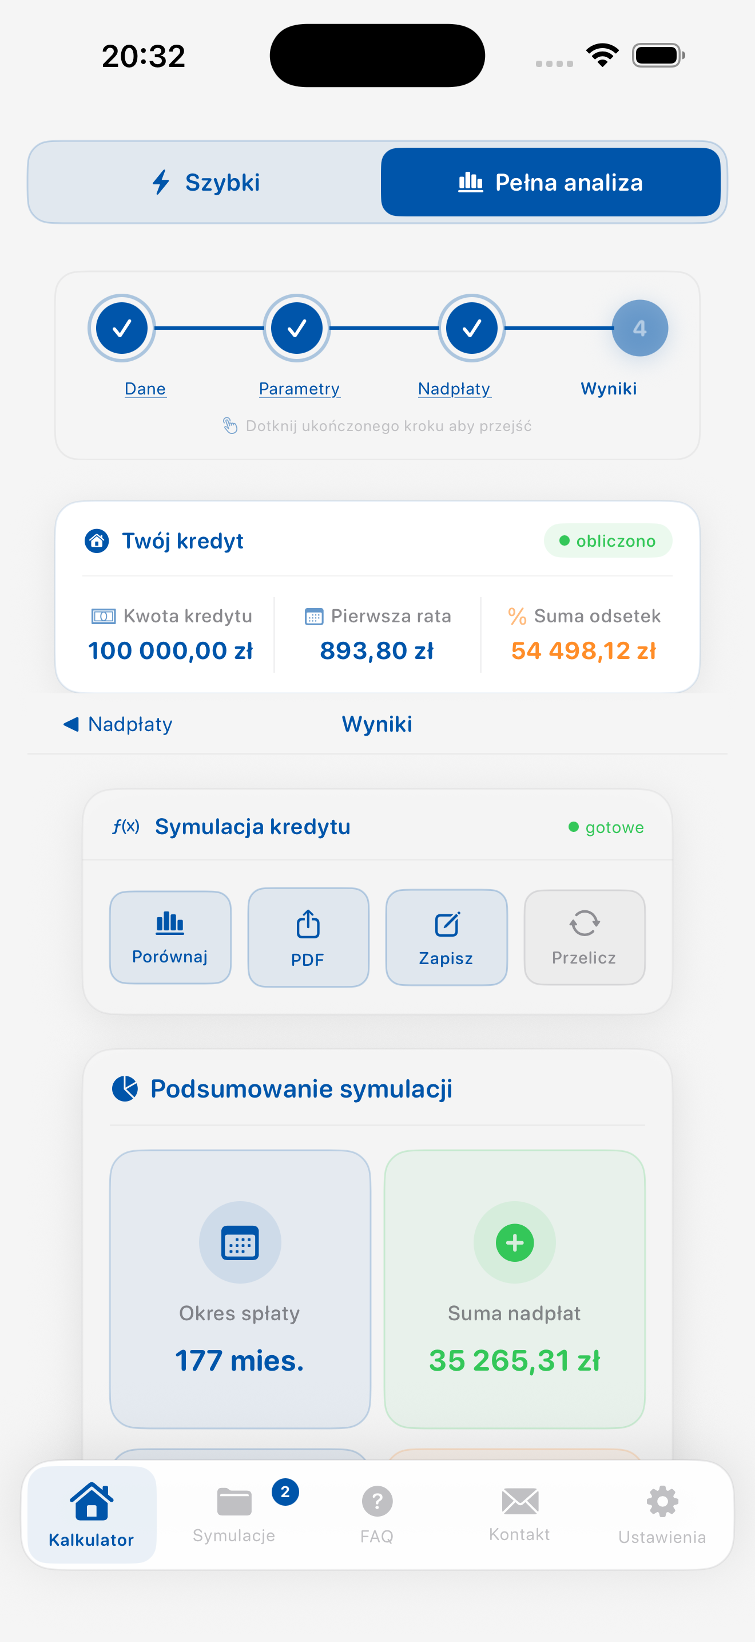Image resolution: width=755 pixels, height=1642 pixels.
Task: Tap the obliczono status badge
Action: pyautogui.click(x=608, y=541)
